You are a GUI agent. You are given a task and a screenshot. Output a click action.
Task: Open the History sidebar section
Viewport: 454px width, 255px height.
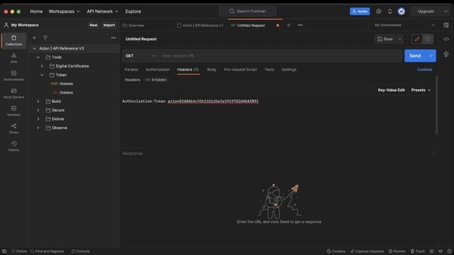[13, 147]
